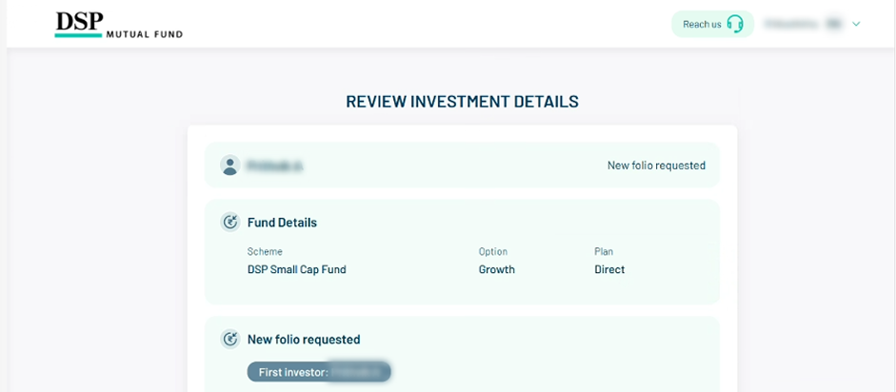Click the 'Scheme' field label
The image size is (896, 392).
[265, 251]
